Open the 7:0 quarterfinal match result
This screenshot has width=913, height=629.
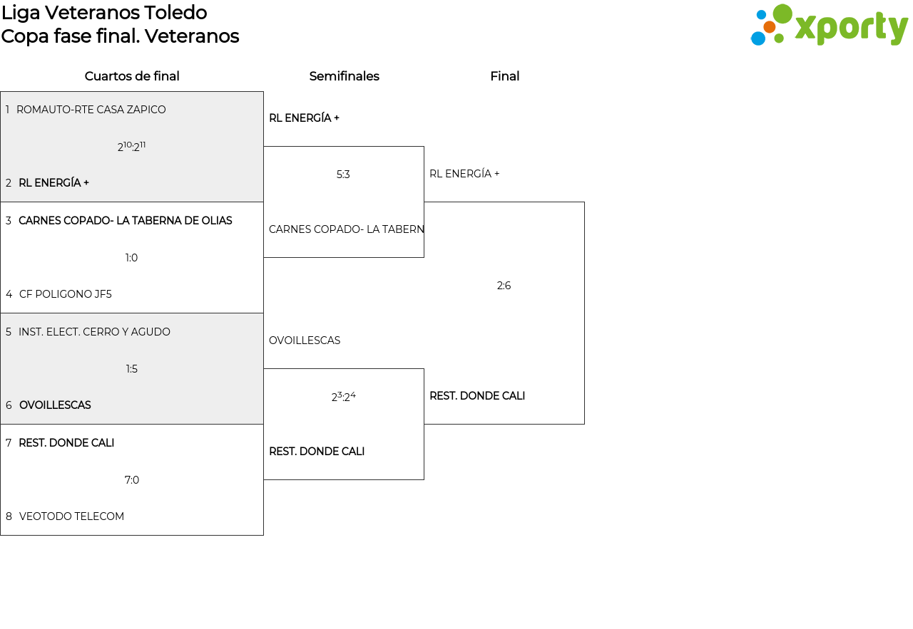132,480
